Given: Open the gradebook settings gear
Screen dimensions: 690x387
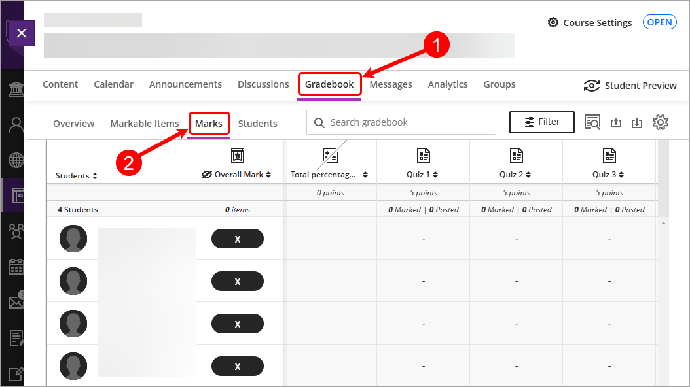Looking at the screenshot, I should tap(661, 122).
